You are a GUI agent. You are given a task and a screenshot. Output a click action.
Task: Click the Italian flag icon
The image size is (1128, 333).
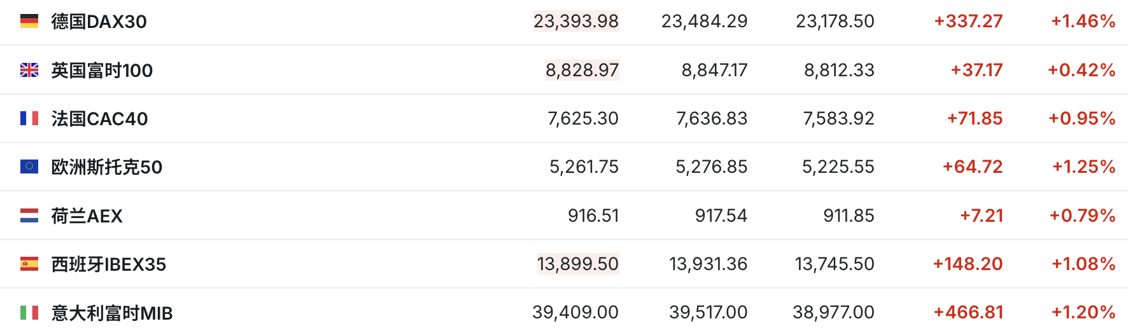[29, 313]
